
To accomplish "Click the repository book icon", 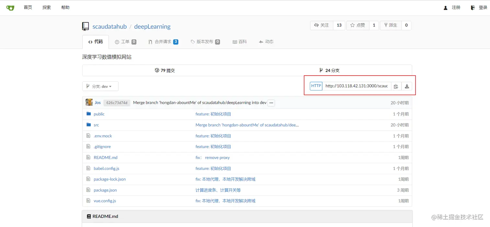I will [x=86, y=27].
